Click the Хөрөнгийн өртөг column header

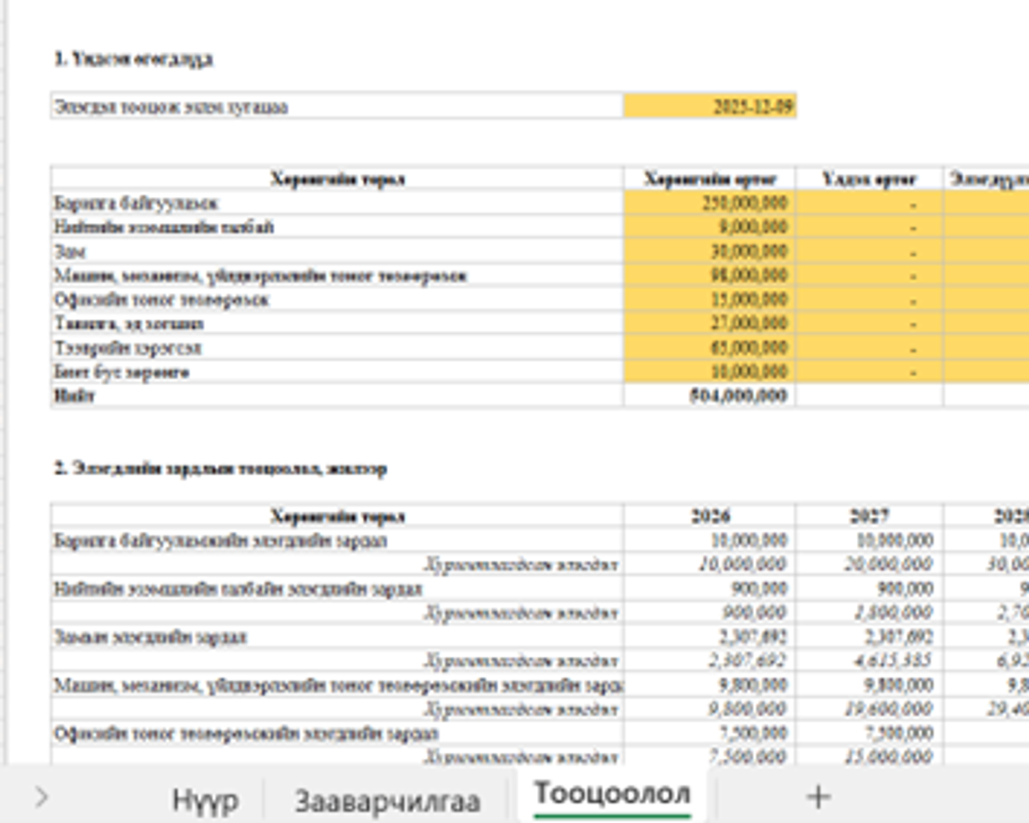709,179
